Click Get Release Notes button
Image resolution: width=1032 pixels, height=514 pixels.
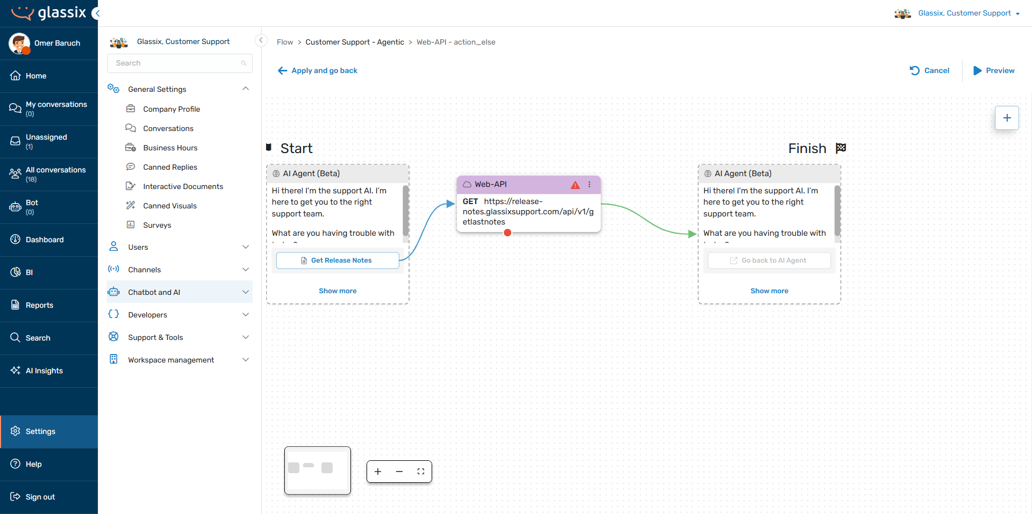[x=338, y=260]
